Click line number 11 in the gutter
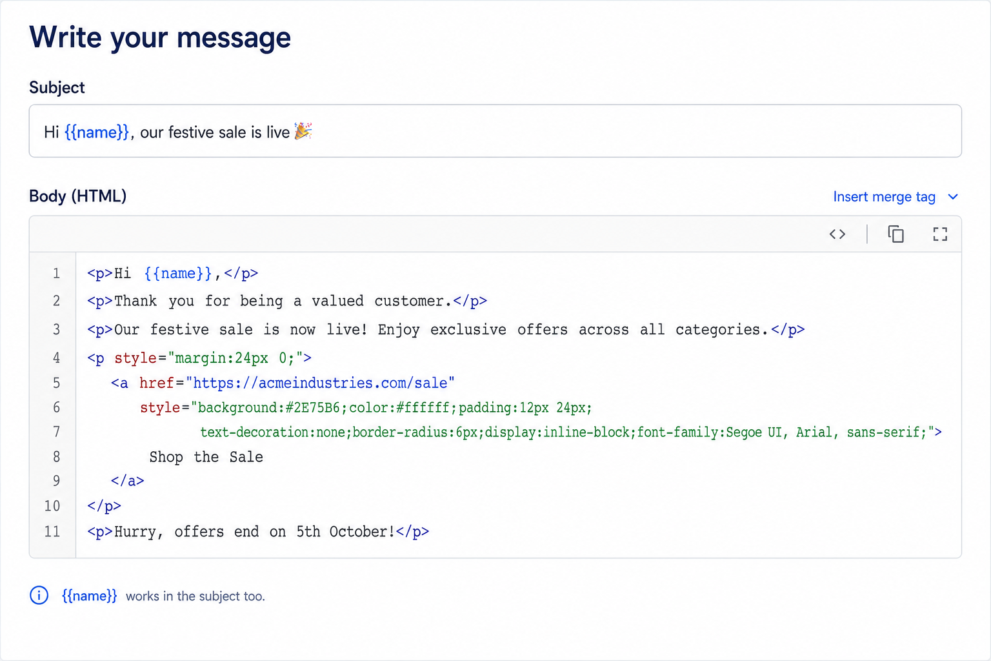 point(52,532)
